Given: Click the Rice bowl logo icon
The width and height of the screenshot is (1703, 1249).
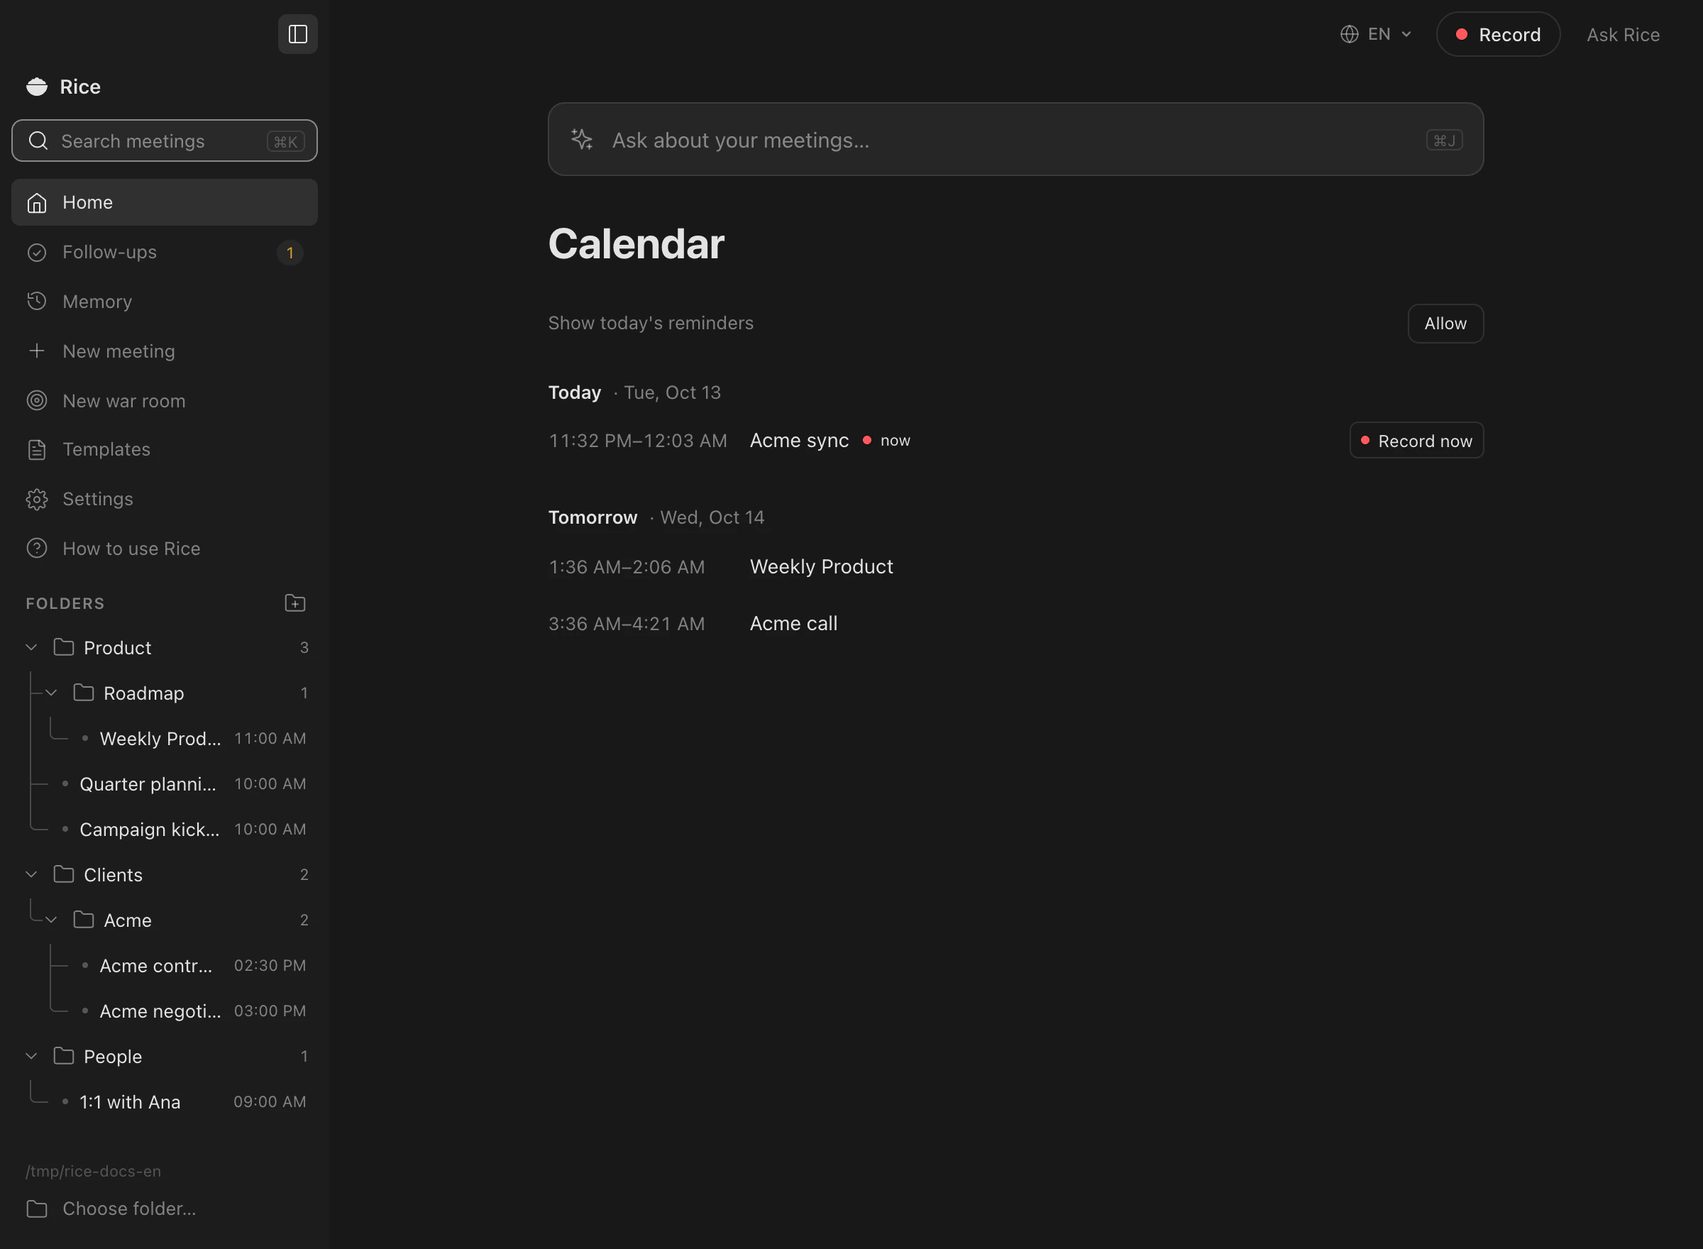Looking at the screenshot, I should pos(37,87).
